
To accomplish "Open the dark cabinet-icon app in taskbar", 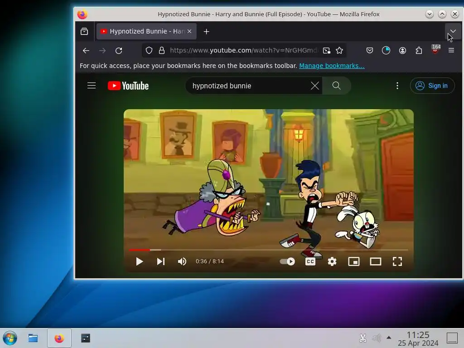I will click(x=86, y=338).
